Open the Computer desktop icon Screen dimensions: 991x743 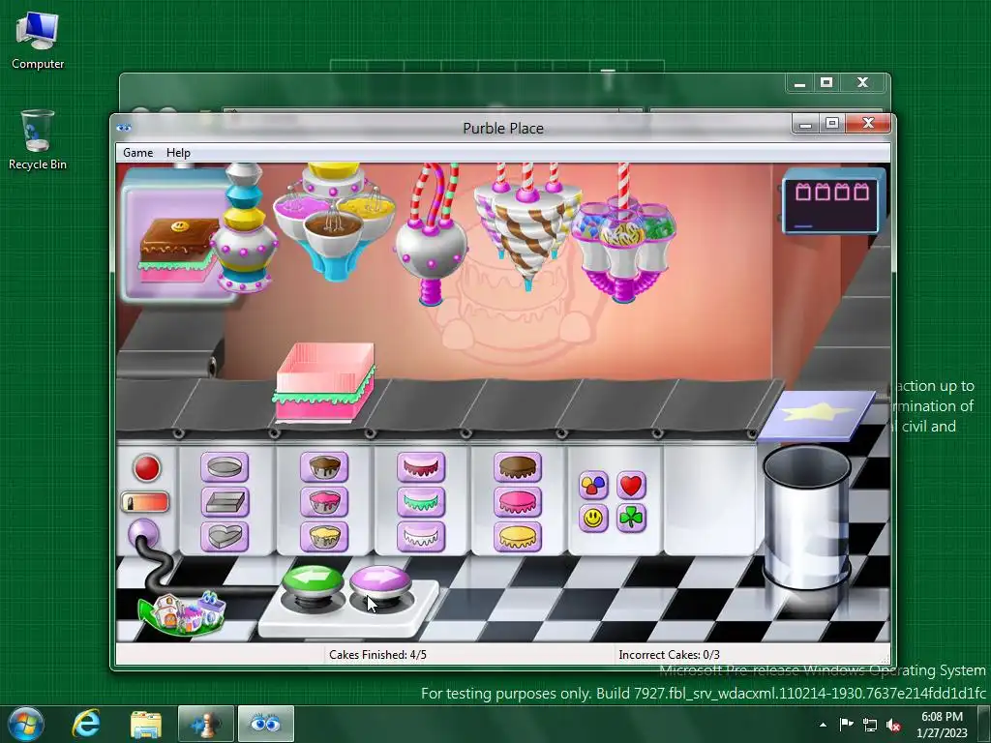point(38,41)
